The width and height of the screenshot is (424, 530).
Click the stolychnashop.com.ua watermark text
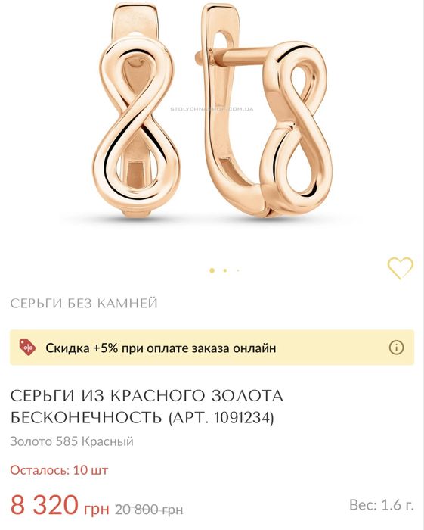[212, 109]
